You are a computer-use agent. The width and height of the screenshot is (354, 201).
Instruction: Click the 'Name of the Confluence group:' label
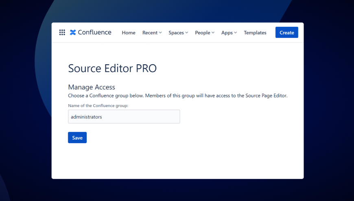coord(98,105)
